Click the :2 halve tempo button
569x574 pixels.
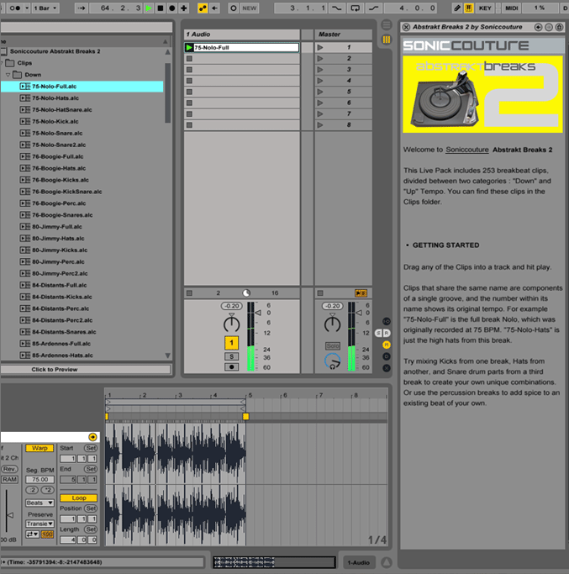(32, 490)
